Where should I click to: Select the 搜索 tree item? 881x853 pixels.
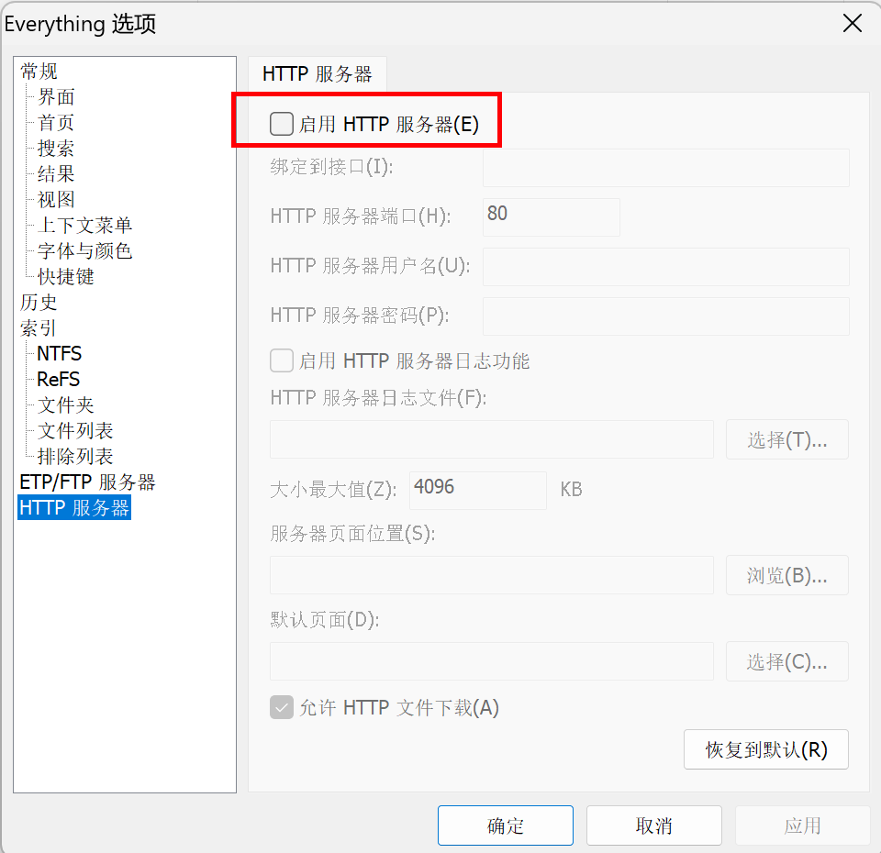point(56,149)
